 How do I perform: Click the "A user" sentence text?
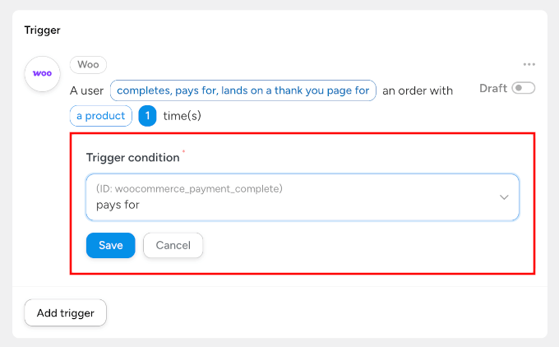[x=87, y=90]
